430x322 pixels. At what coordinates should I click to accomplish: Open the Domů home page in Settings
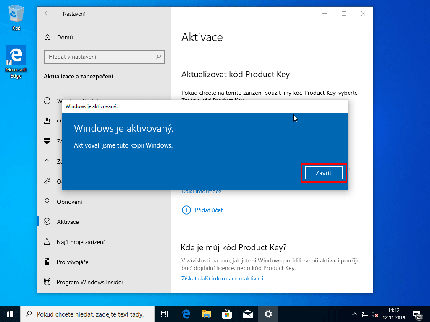[65, 37]
